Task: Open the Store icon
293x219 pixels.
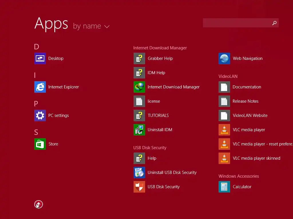Action: (x=40, y=144)
